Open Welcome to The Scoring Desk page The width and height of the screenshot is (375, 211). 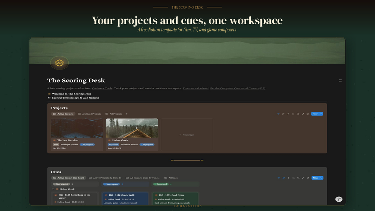tap(71, 94)
